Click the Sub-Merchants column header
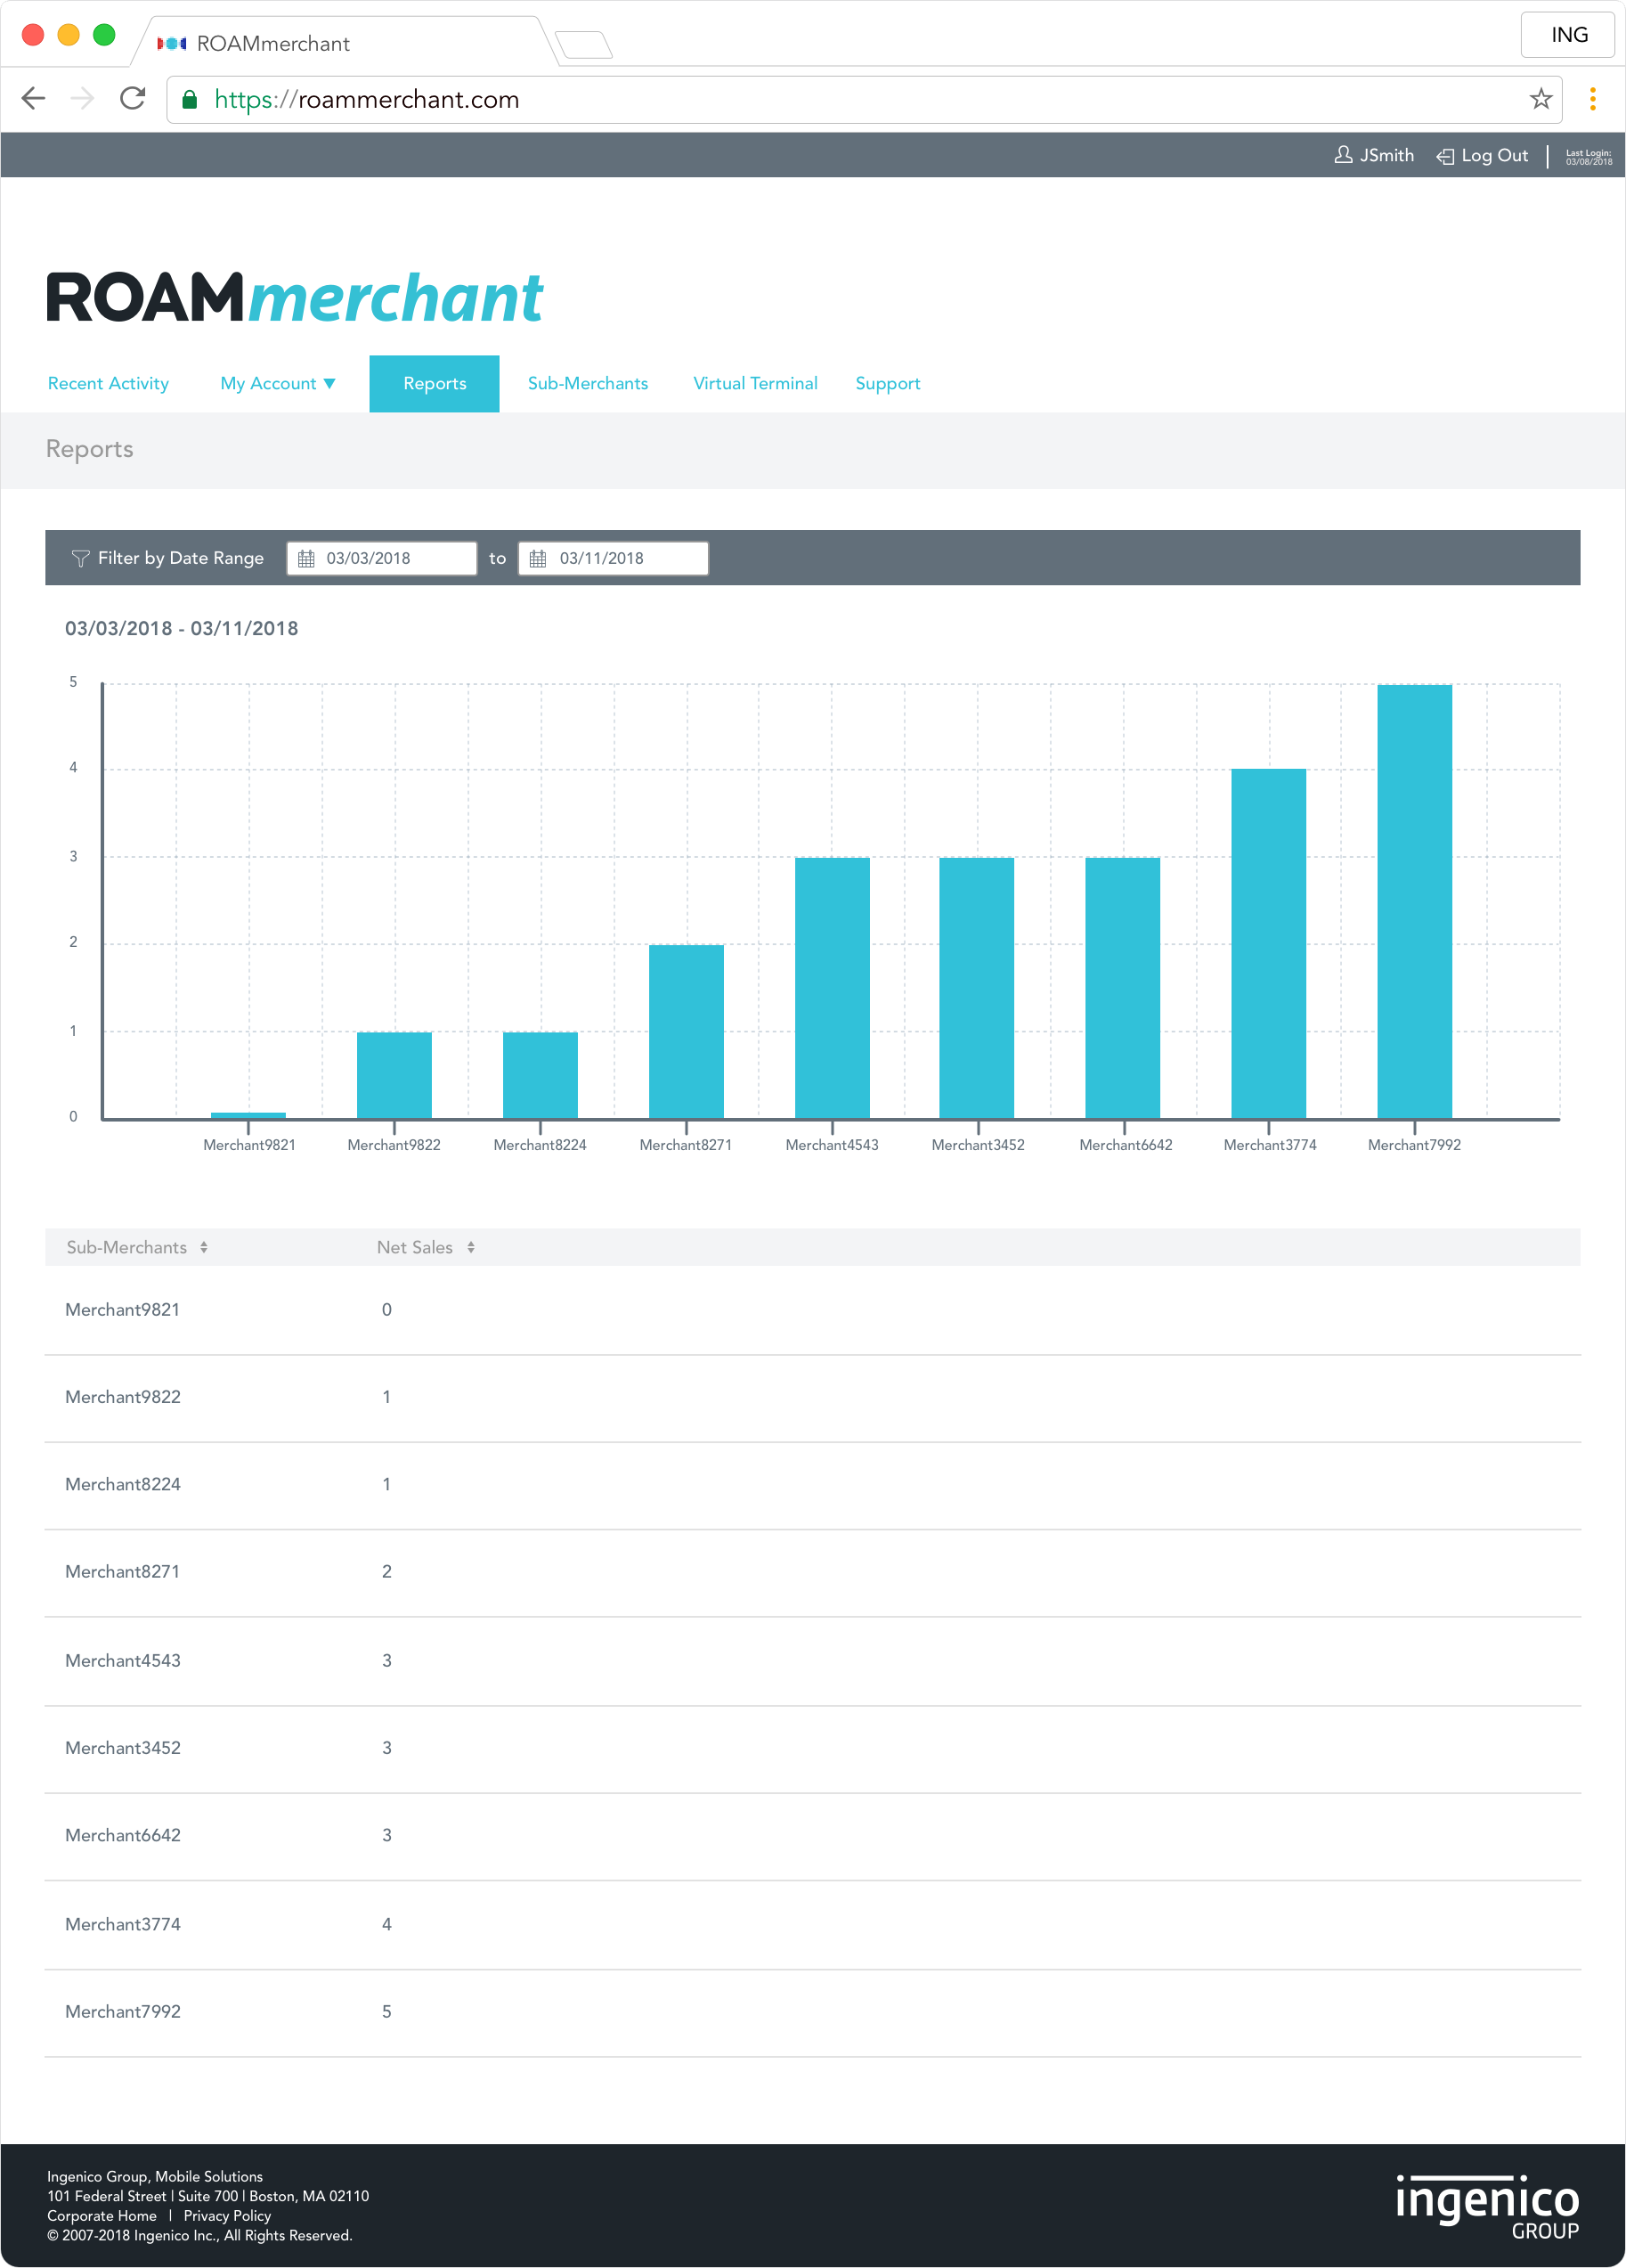Screen dimensions: 1626x2268 point(127,1247)
